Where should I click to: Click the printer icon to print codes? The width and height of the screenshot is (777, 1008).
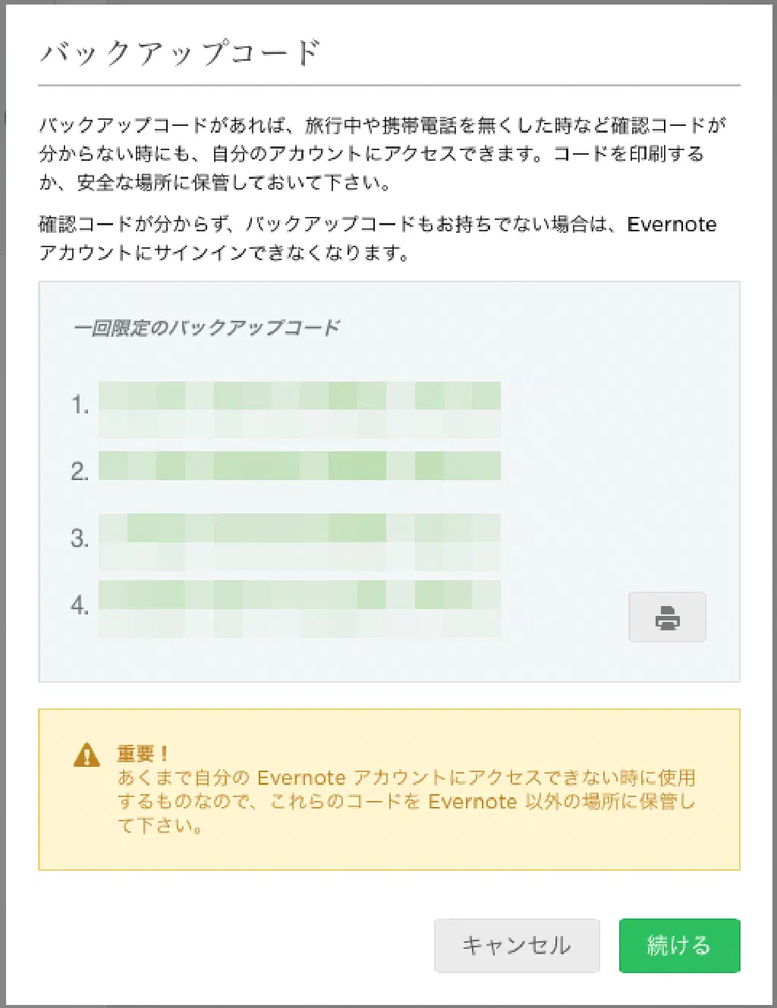667,617
